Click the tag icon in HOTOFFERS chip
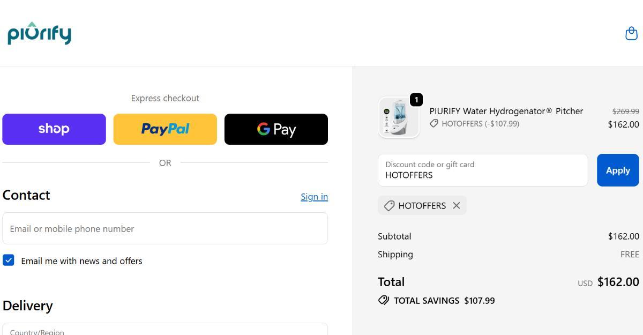The image size is (643, 335). pos(390,205)
